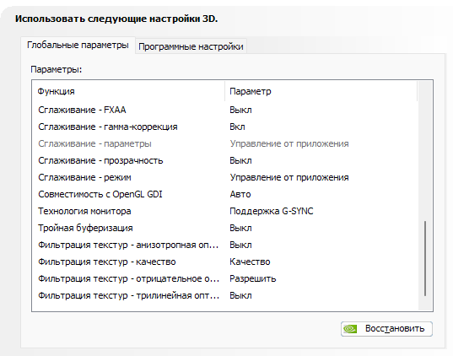
Task: Select Совместимость с OpenGL GDI row
Action: point(224,194)
